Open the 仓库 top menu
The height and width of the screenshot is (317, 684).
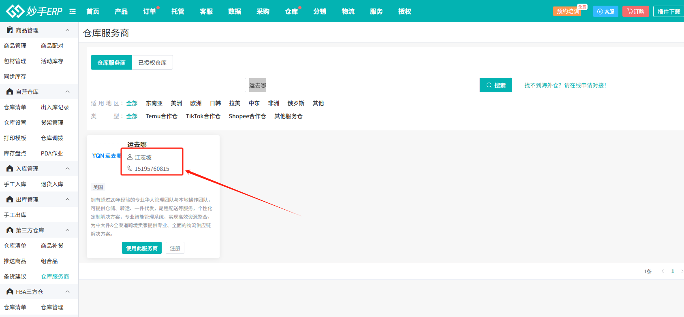[291, 11]
